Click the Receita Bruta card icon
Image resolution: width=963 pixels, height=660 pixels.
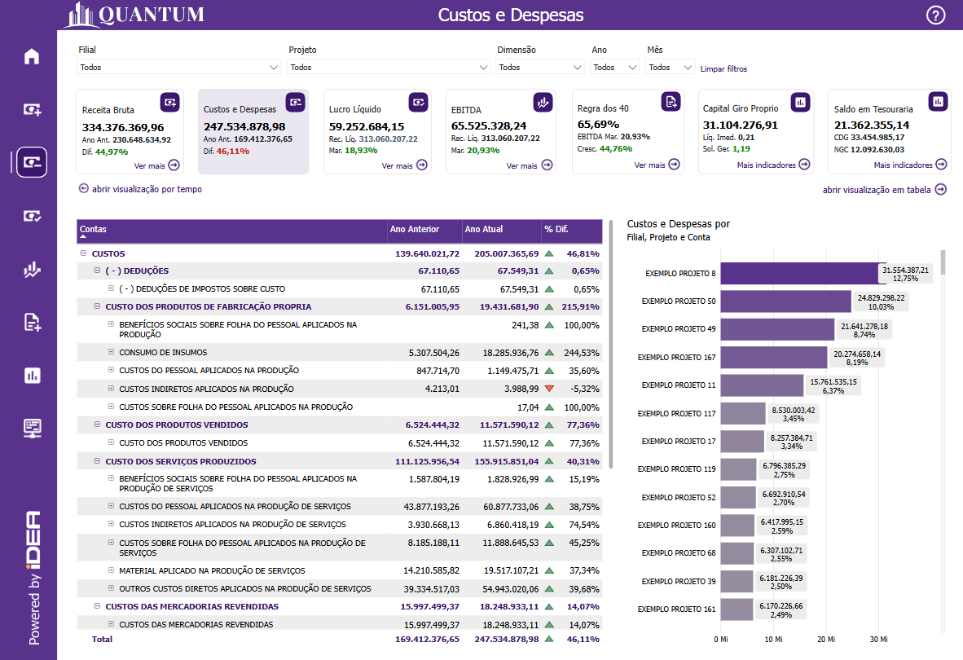pyautogui.click(x=169, y=102)
